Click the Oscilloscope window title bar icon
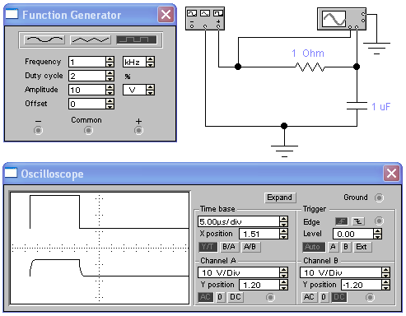 pyautogui.click(x=11, y=173)
